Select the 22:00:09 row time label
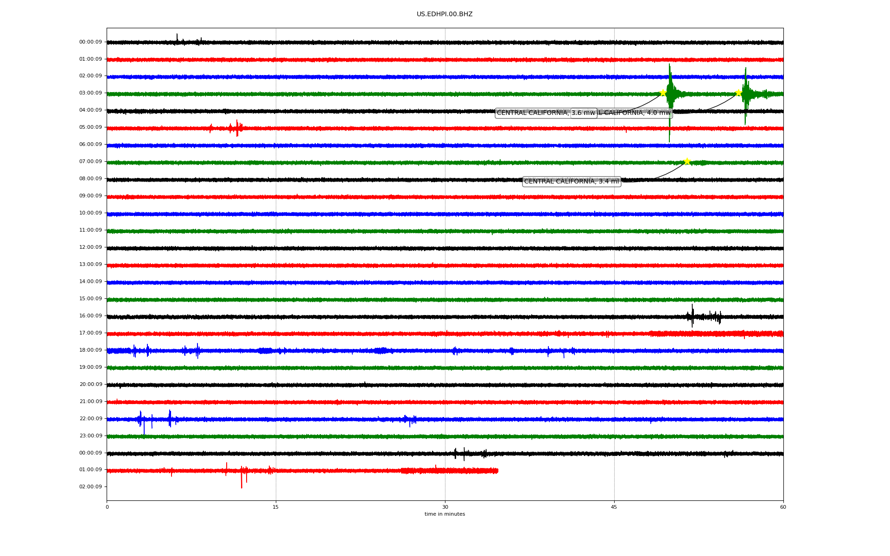The height and width of the screenshot is (556, 890). coord(90,419)
